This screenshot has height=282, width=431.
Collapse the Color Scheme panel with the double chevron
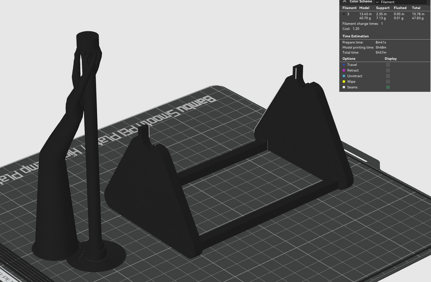tap(344, 1)
